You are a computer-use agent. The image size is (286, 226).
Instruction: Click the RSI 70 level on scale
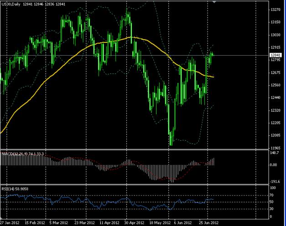[273, 195]
